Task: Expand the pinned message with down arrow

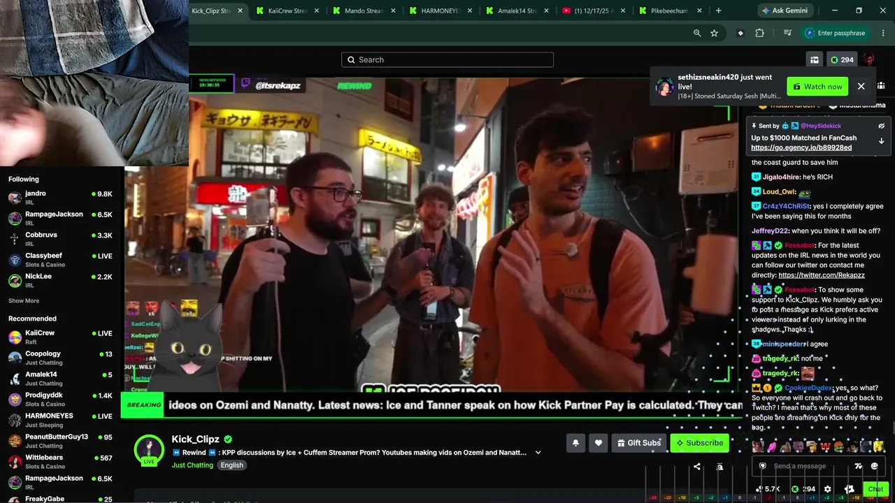Action: tap(881, 141)
